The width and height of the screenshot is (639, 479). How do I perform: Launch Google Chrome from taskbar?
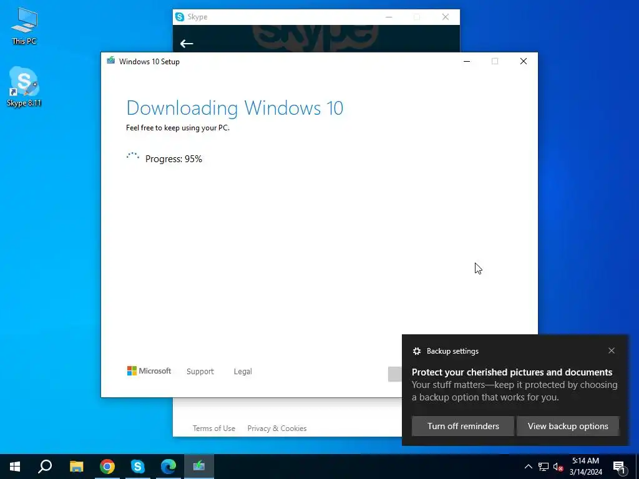coord(107,467)
